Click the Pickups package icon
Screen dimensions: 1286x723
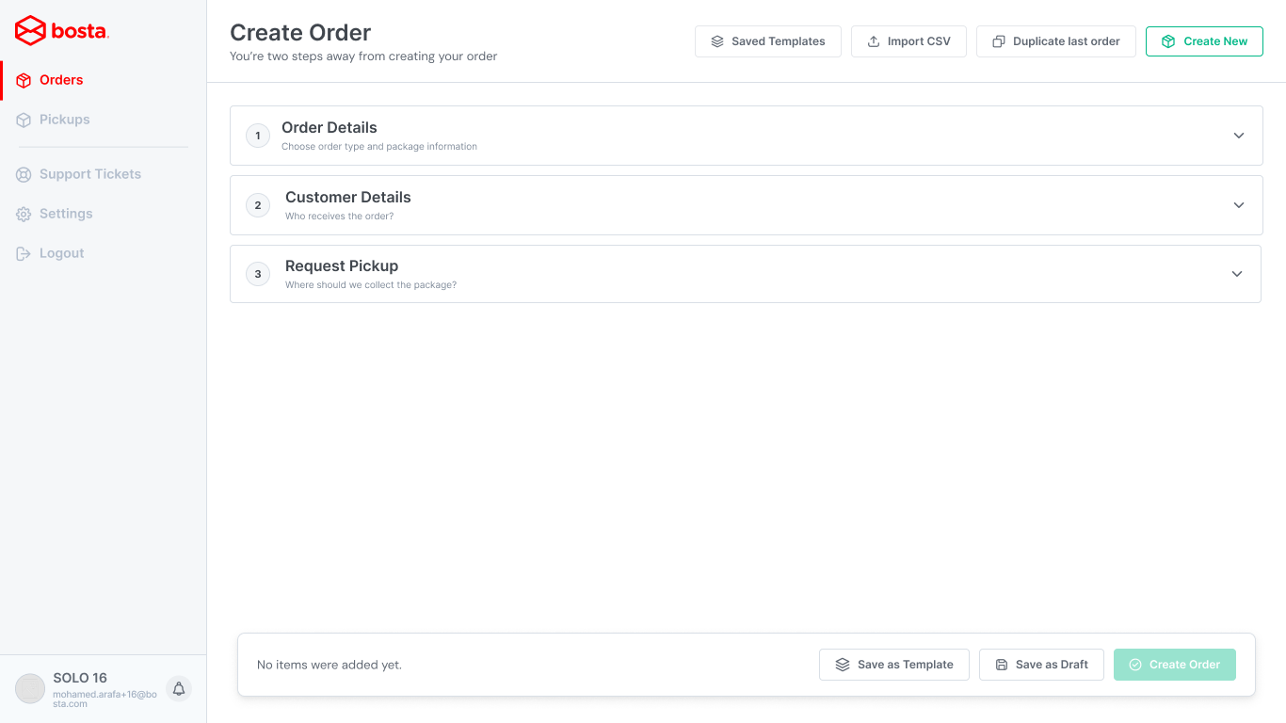[x=24, y=120]
